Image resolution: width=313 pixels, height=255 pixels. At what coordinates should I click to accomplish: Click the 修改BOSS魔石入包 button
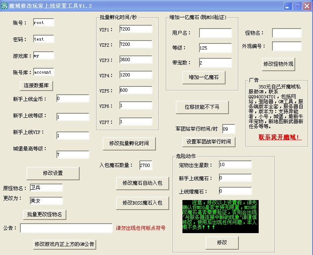(x=142, y=203)
